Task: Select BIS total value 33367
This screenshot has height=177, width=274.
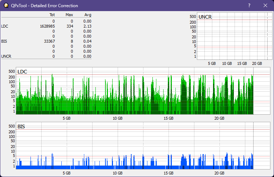Action: tap(49, 41)
